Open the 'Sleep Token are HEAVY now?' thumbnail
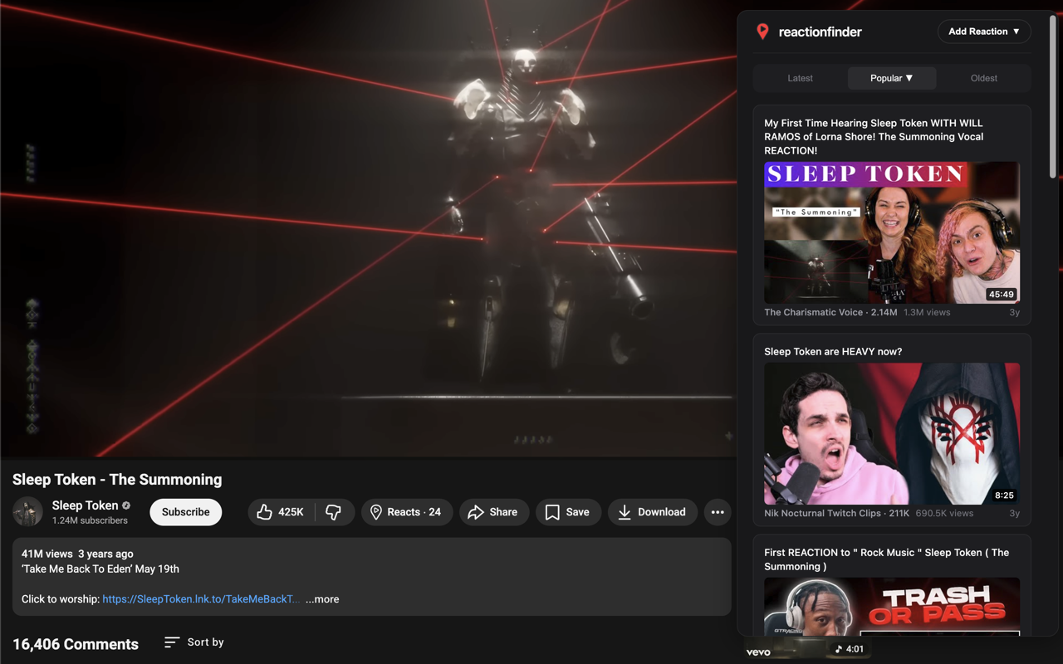Viewport: 1063px width, 664px height. (x=892, y=433)
